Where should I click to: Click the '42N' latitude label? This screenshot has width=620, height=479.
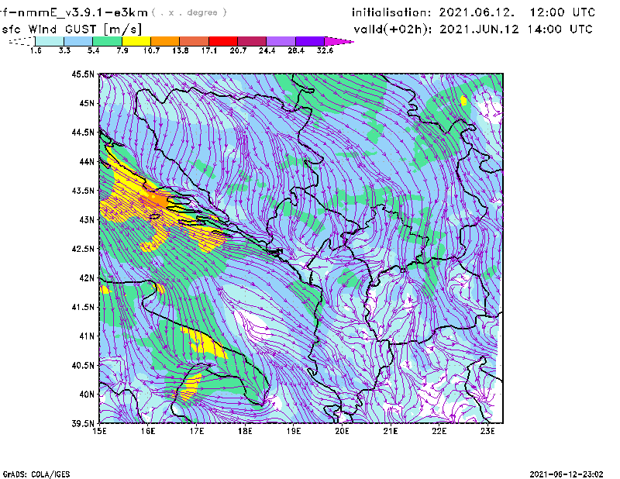point(87,278)
